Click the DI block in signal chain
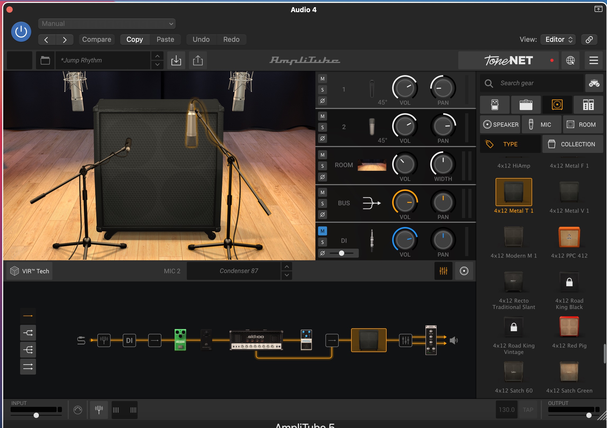607x428 pixels. (129, 340)
